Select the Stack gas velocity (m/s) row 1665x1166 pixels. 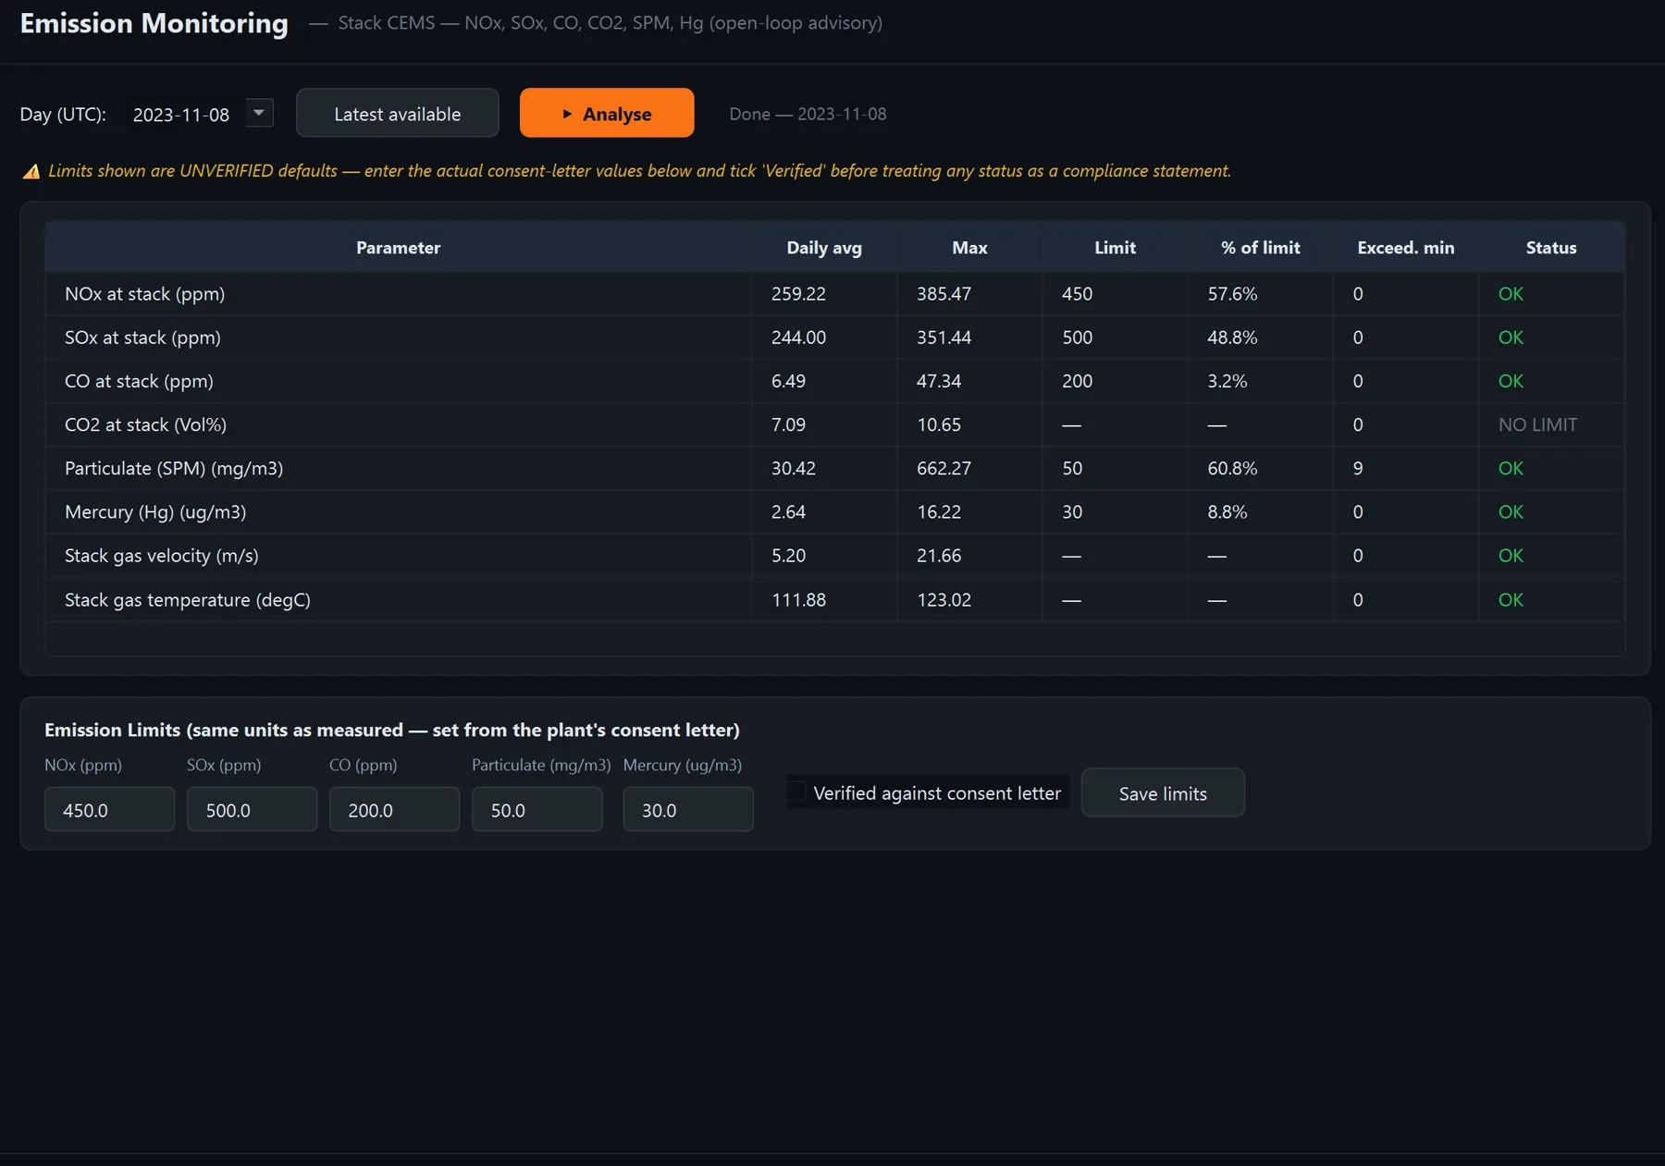pos(834,555)
